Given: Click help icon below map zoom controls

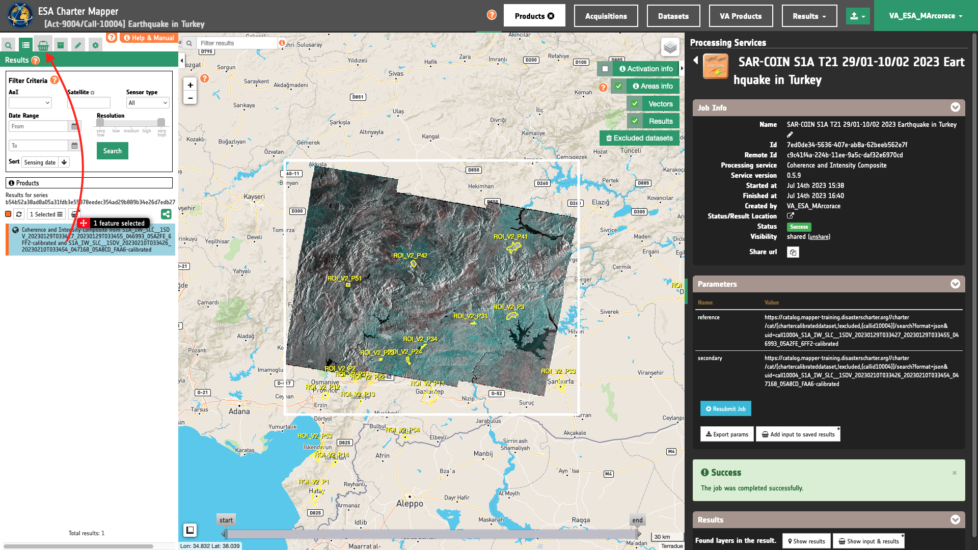Looking at the screenshot, I should click(204, 78).
